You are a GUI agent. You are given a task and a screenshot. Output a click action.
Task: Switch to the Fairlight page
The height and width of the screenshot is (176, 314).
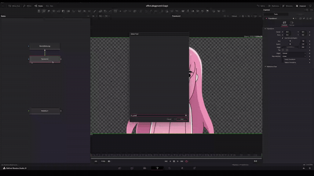pyautogui.click(x=182, y=168)
